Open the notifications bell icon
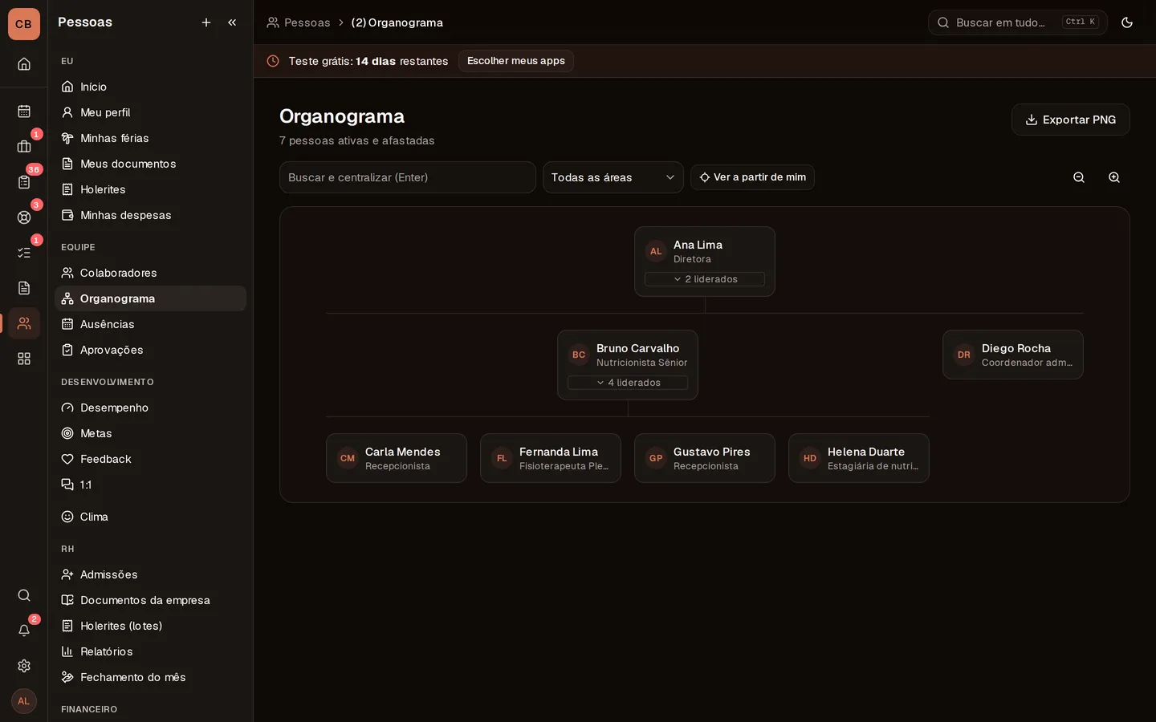The height and width of the screenshot is (722, 1156). coord(24,631)
